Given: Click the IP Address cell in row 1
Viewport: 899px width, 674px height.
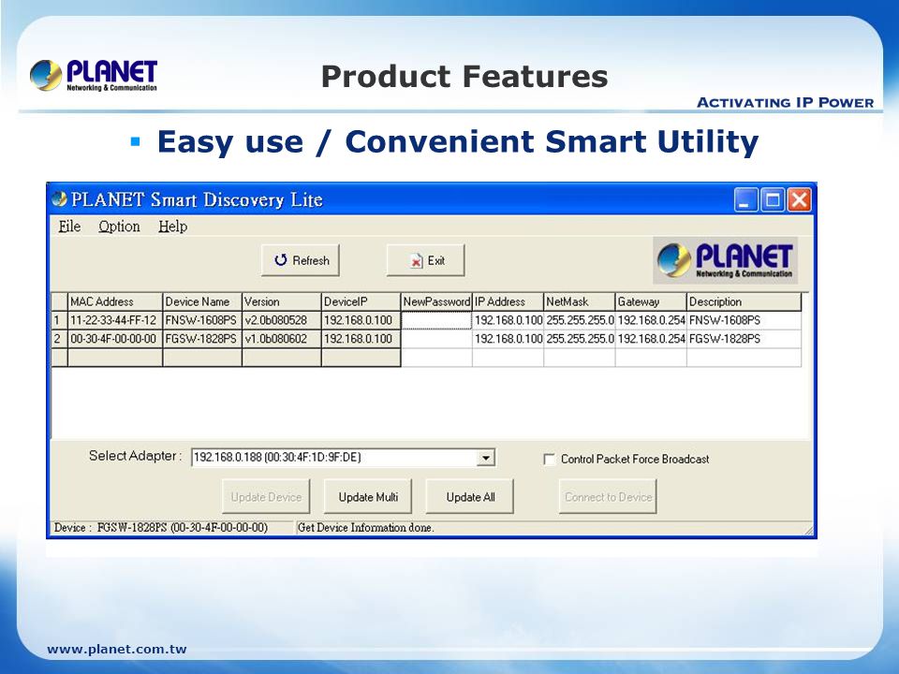Looking at the screenshot, I should pos(508,320).
